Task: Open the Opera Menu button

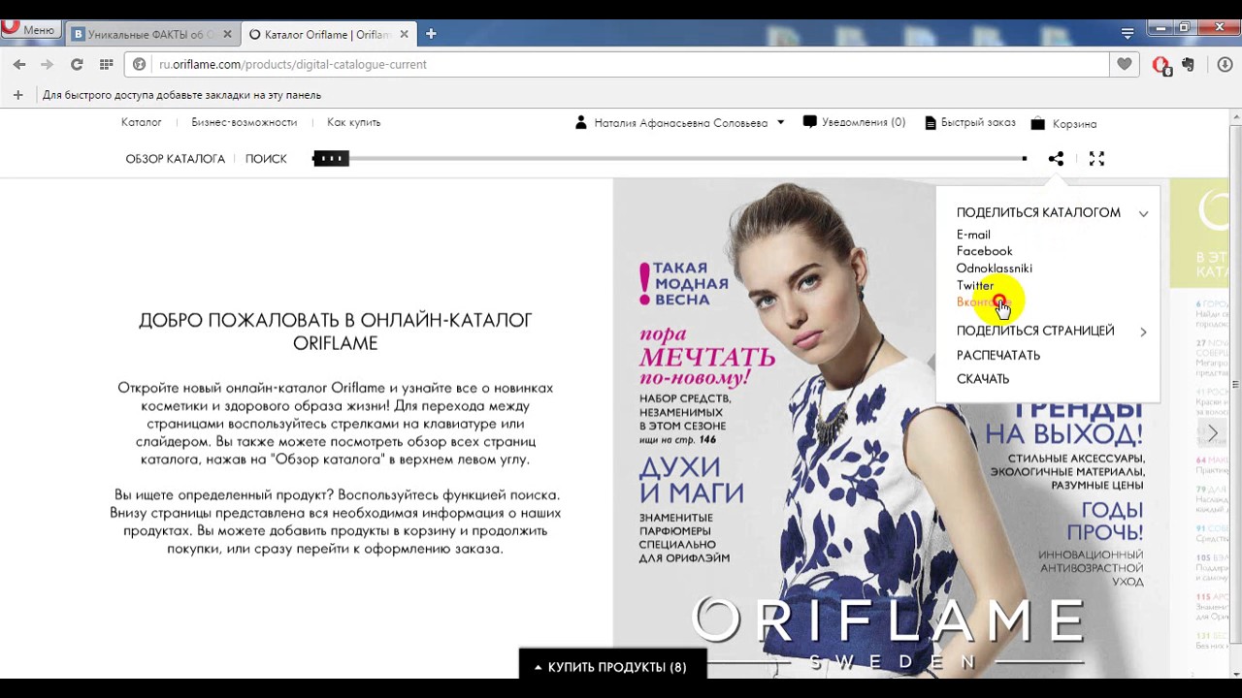Action: (x=29, y=29)
